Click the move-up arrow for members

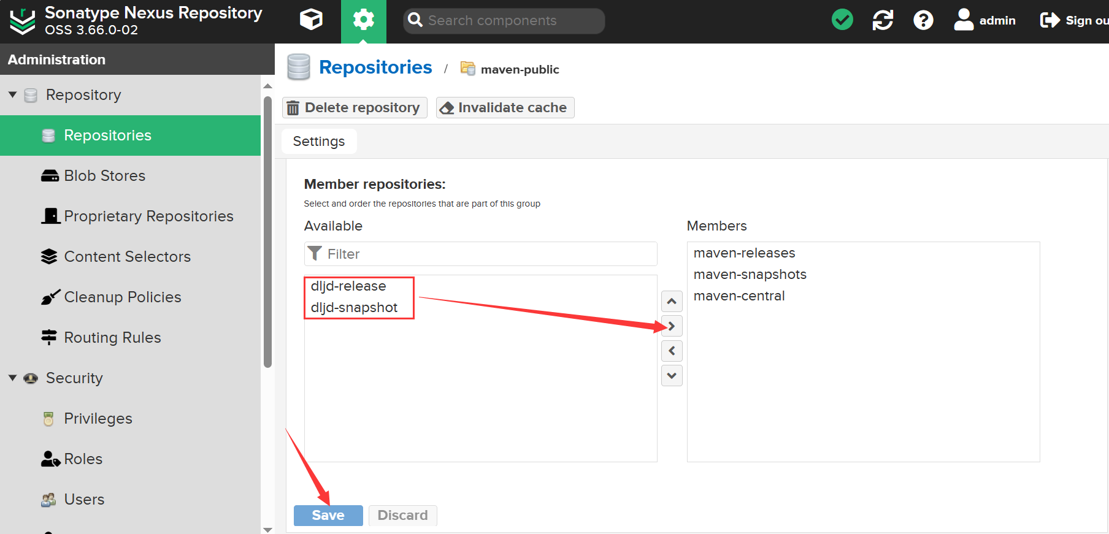pyautogui.click(x=672, y=301)
